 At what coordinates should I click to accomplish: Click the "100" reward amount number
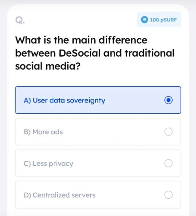tap(154, 20)
